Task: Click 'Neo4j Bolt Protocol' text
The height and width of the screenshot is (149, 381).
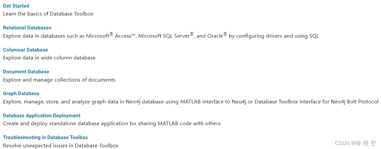Action: click(x=355, y=102)
